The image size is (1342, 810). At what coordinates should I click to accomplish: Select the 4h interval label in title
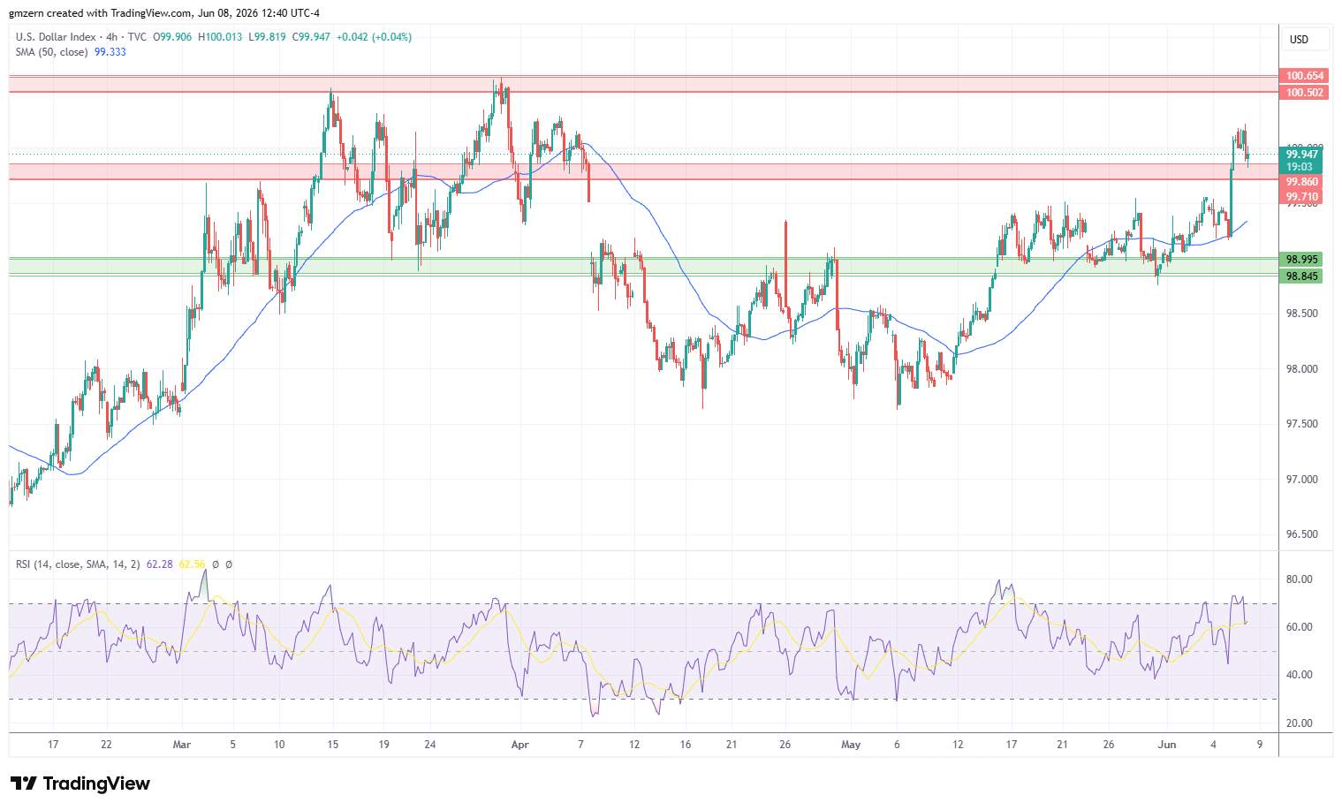[111, 37]
